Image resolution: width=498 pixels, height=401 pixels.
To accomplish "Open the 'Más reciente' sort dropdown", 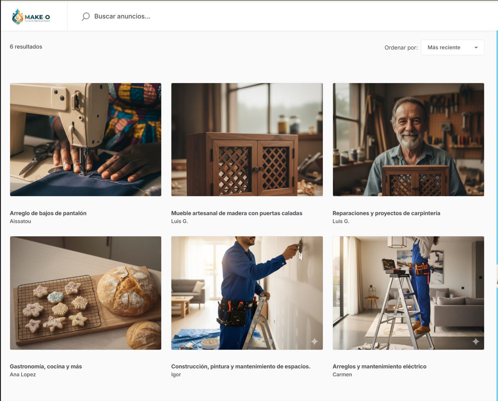I will (452, 47).
